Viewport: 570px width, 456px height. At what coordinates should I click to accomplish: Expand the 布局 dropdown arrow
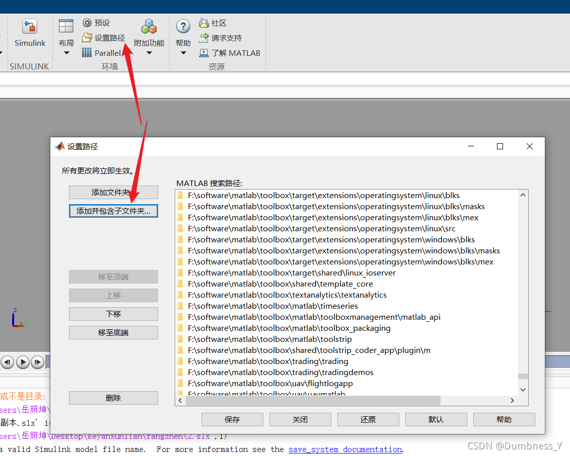tap(66, 53)
